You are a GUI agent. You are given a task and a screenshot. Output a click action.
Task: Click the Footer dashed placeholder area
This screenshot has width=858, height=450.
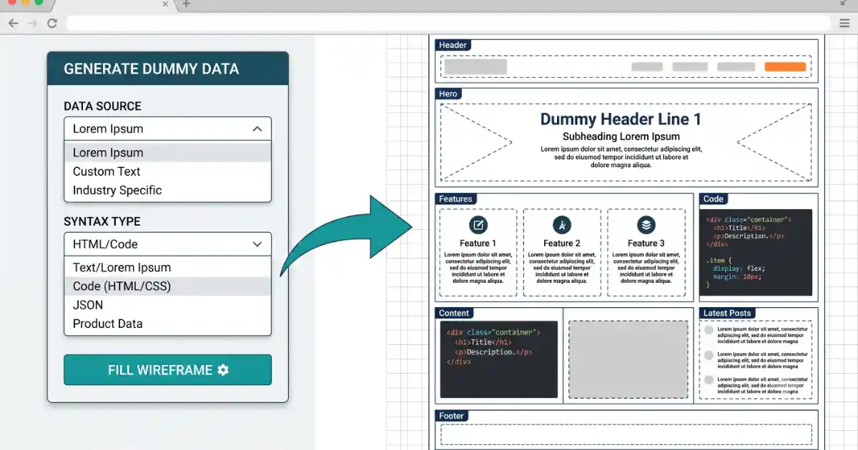pyautogui.click(x=626, y=434)
